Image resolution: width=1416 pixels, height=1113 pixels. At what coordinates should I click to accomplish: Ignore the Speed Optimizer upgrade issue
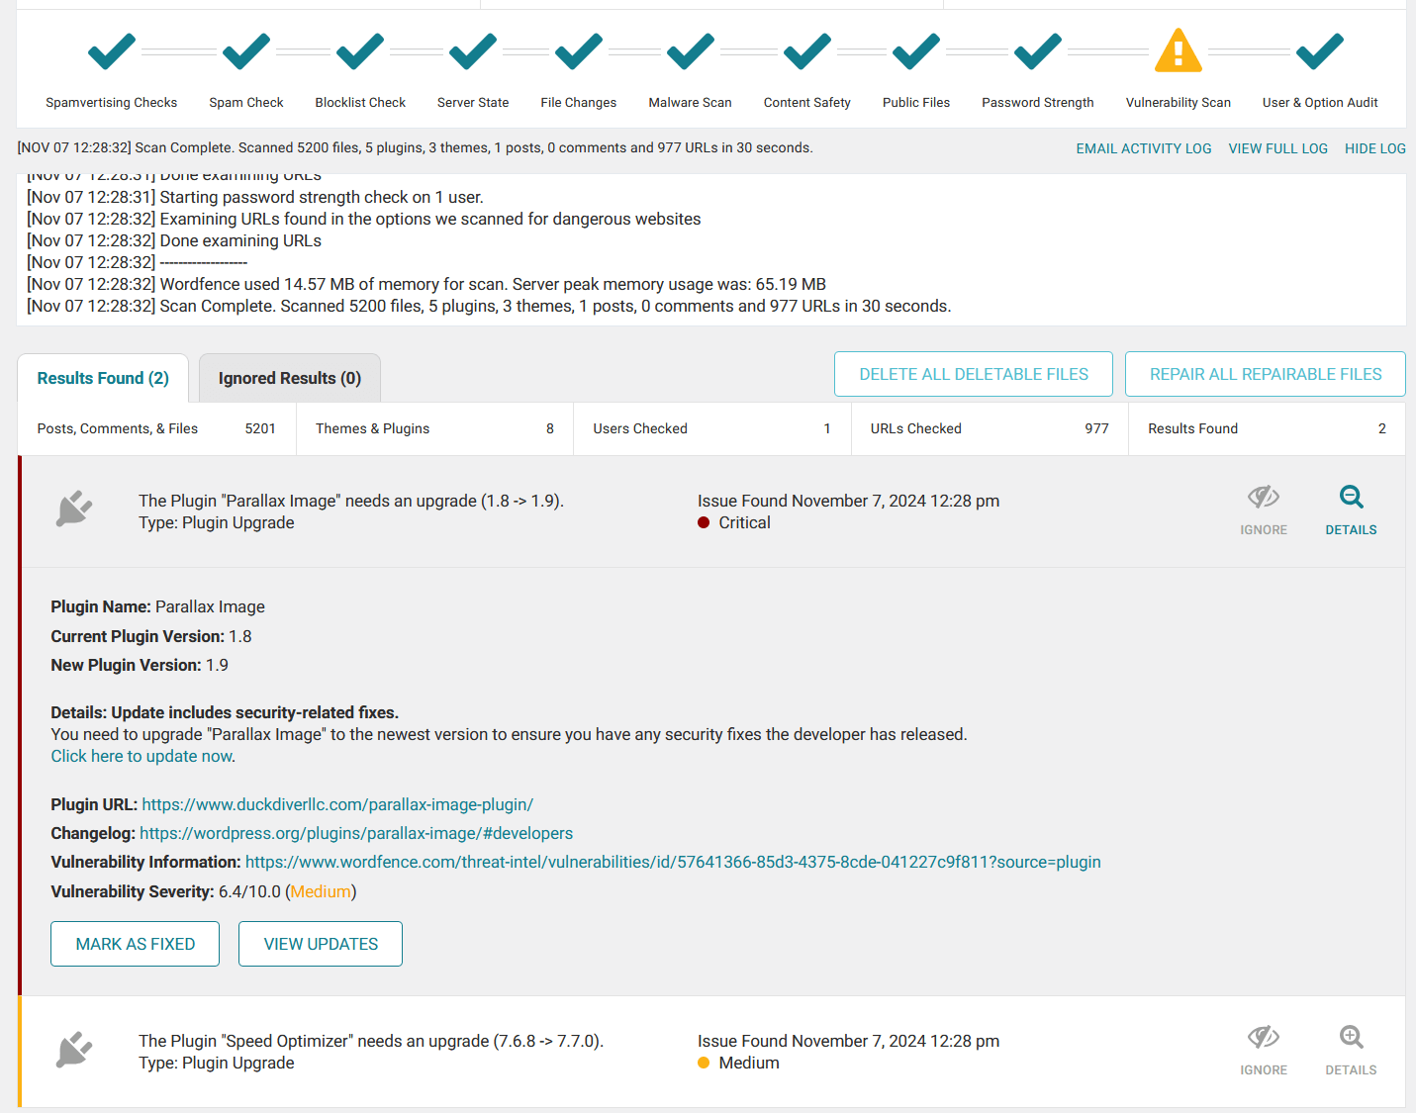click(x=1263, y=1048)
